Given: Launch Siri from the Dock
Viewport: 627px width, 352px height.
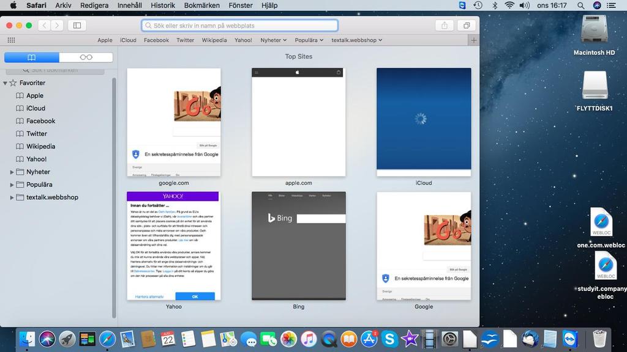Looking at the screenshot, I should 47,339.
